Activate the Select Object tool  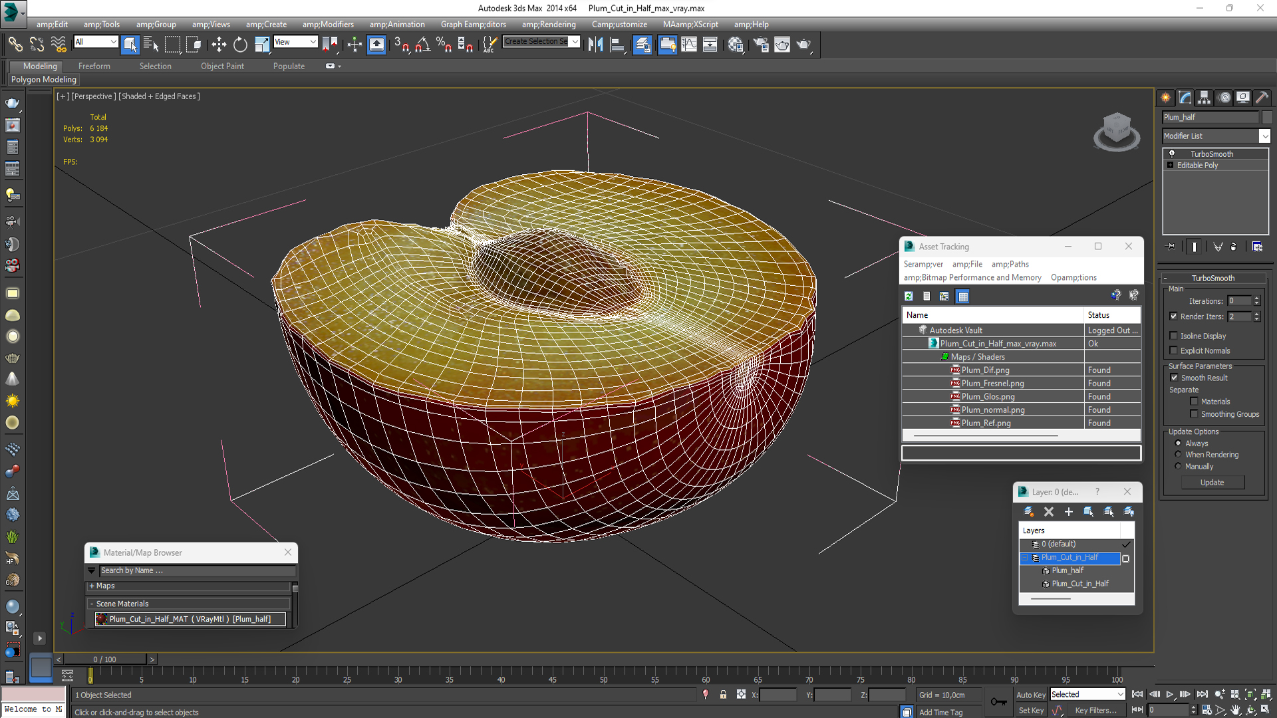tap(130, 45)
